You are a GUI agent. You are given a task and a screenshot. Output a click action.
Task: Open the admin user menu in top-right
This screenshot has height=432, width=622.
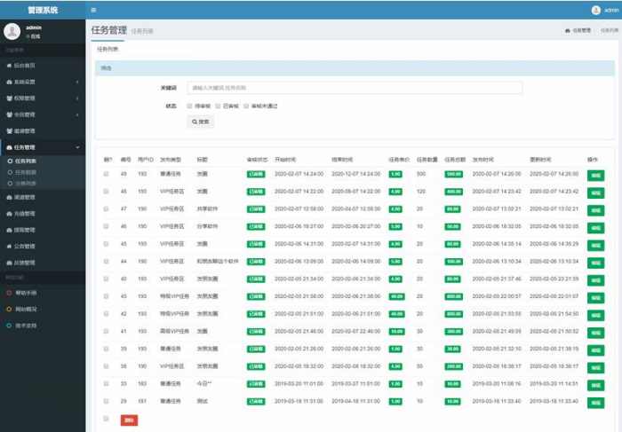pos(603,10)
